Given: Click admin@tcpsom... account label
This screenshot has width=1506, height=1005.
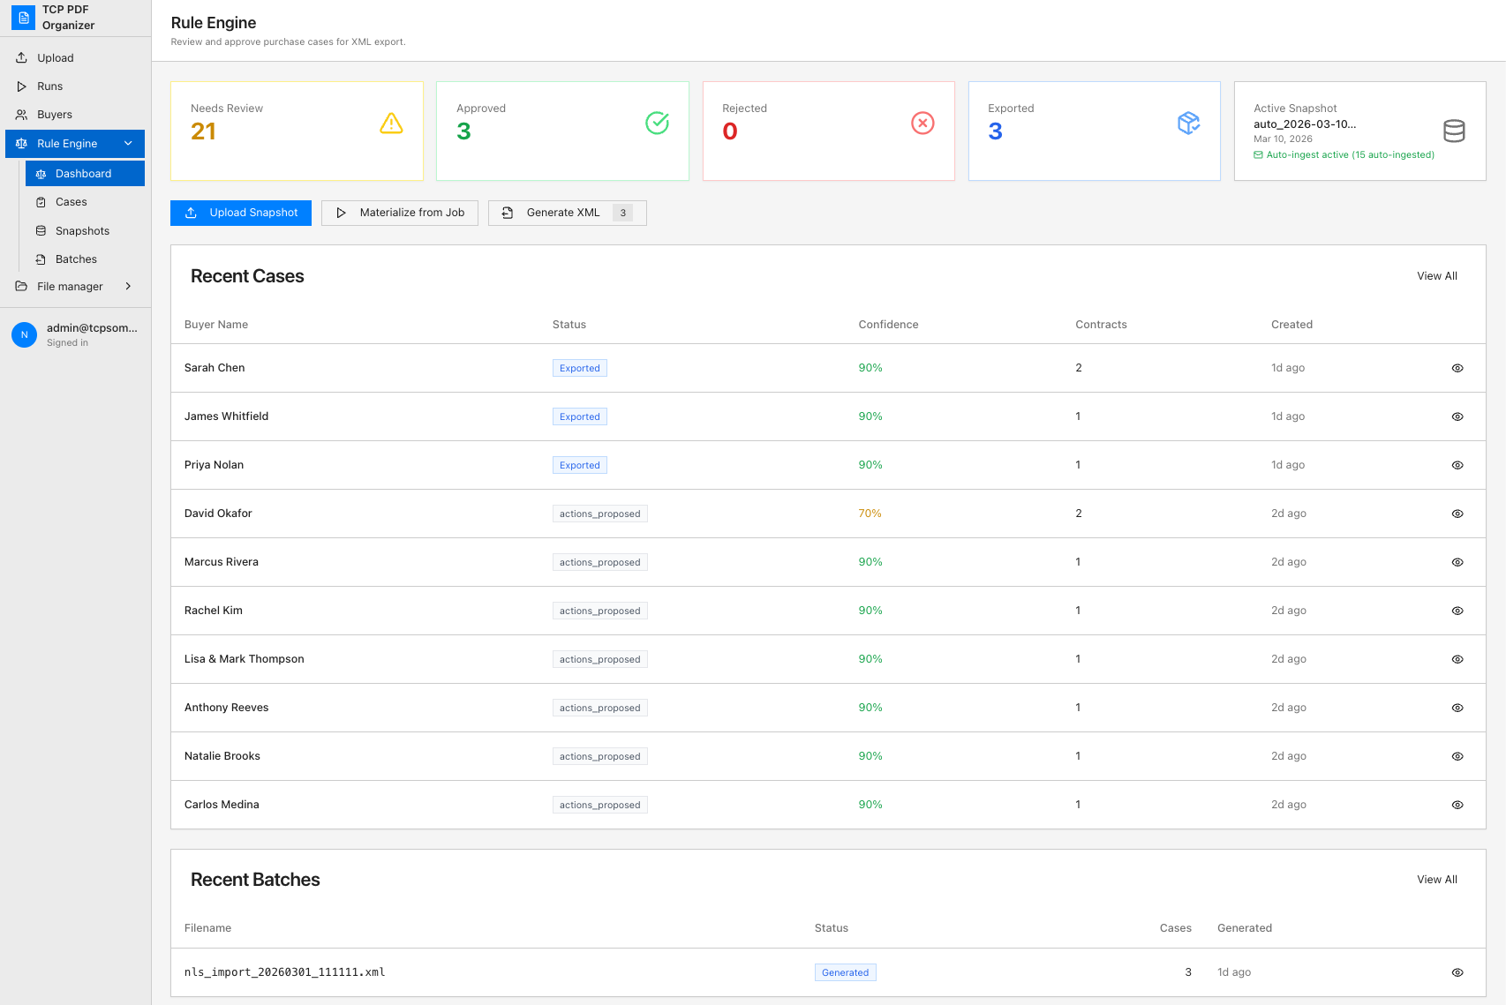Looking at the screenshot, I should [92, 328].
